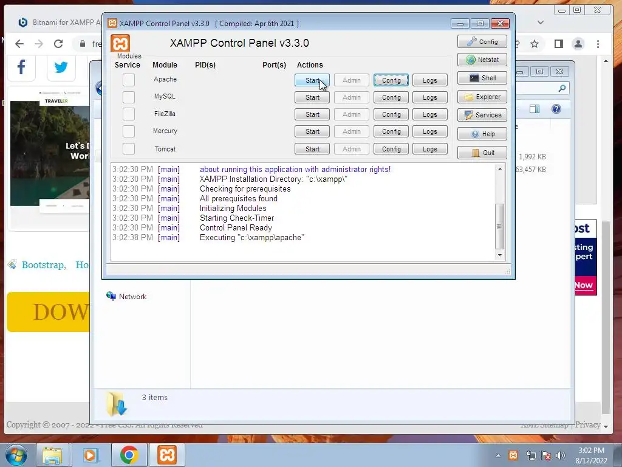Viewport: 622px width, 467px height.
Task: Click Explorer search magnifier icon
Action: (x=562, y=89)
